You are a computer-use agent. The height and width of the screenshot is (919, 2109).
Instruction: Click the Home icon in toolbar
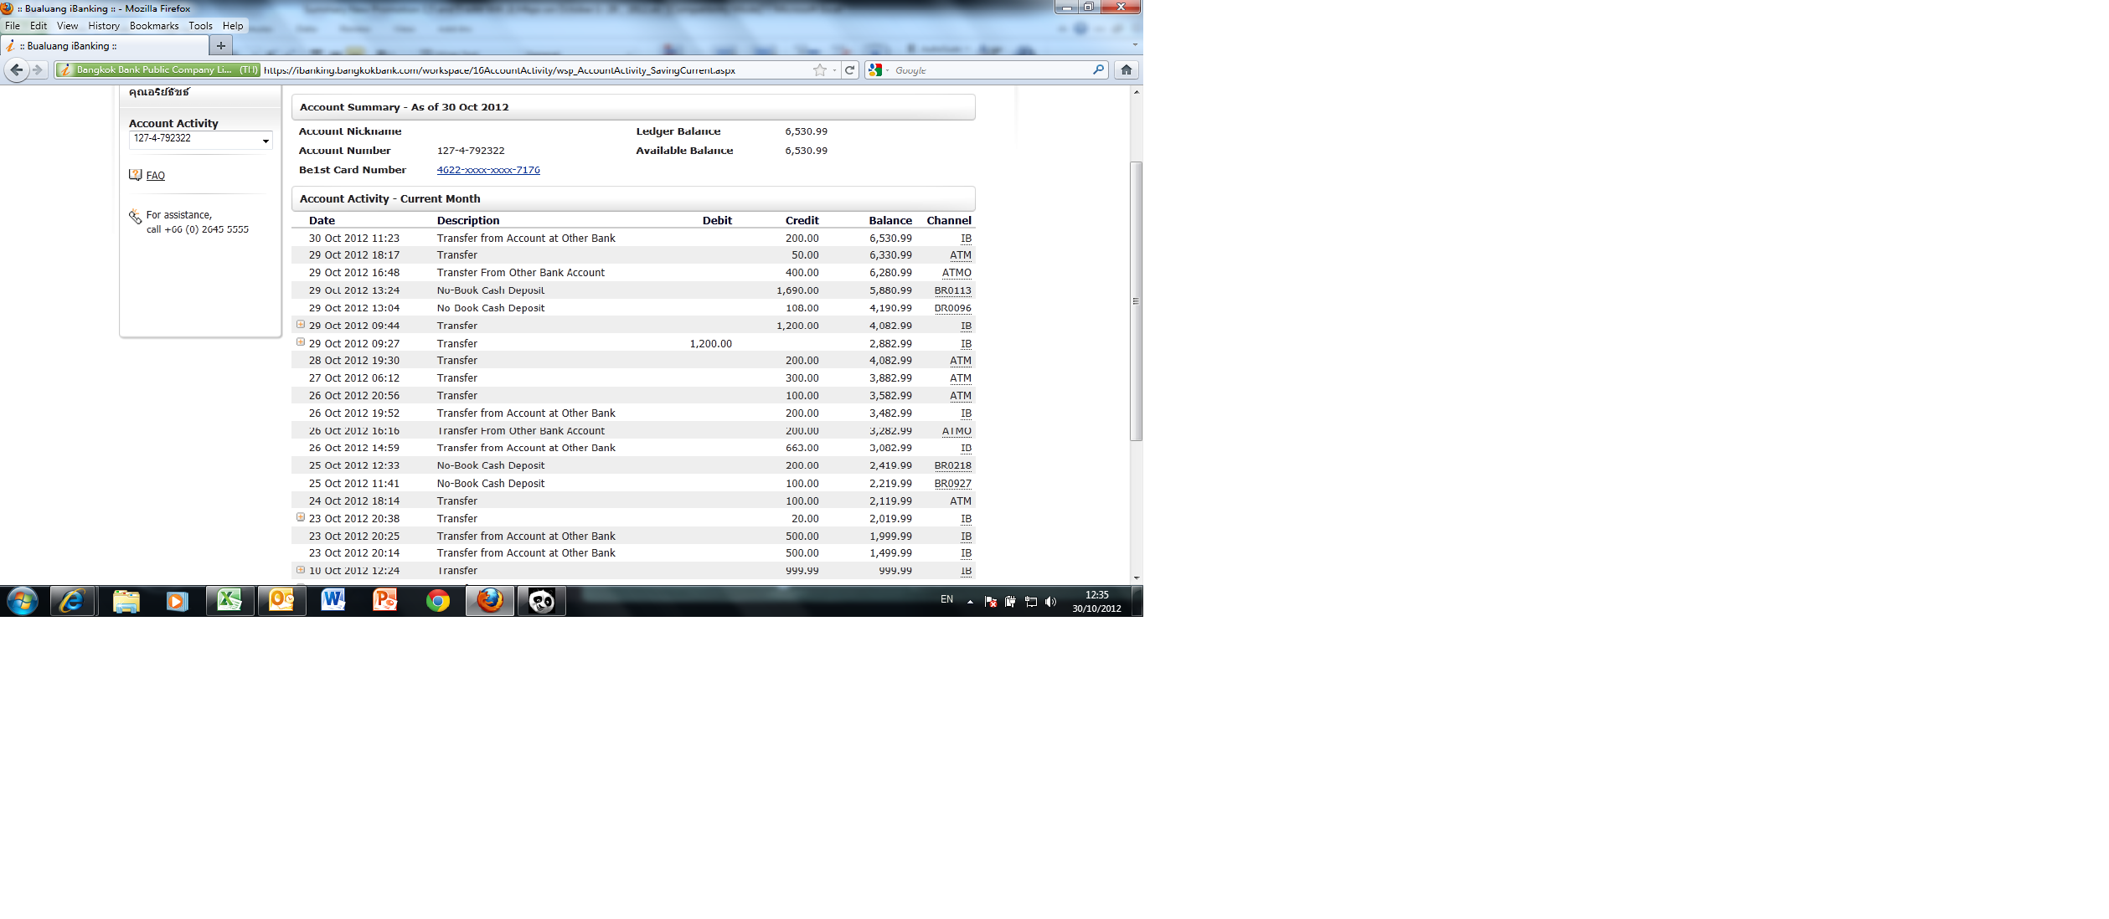(1126, 70)
